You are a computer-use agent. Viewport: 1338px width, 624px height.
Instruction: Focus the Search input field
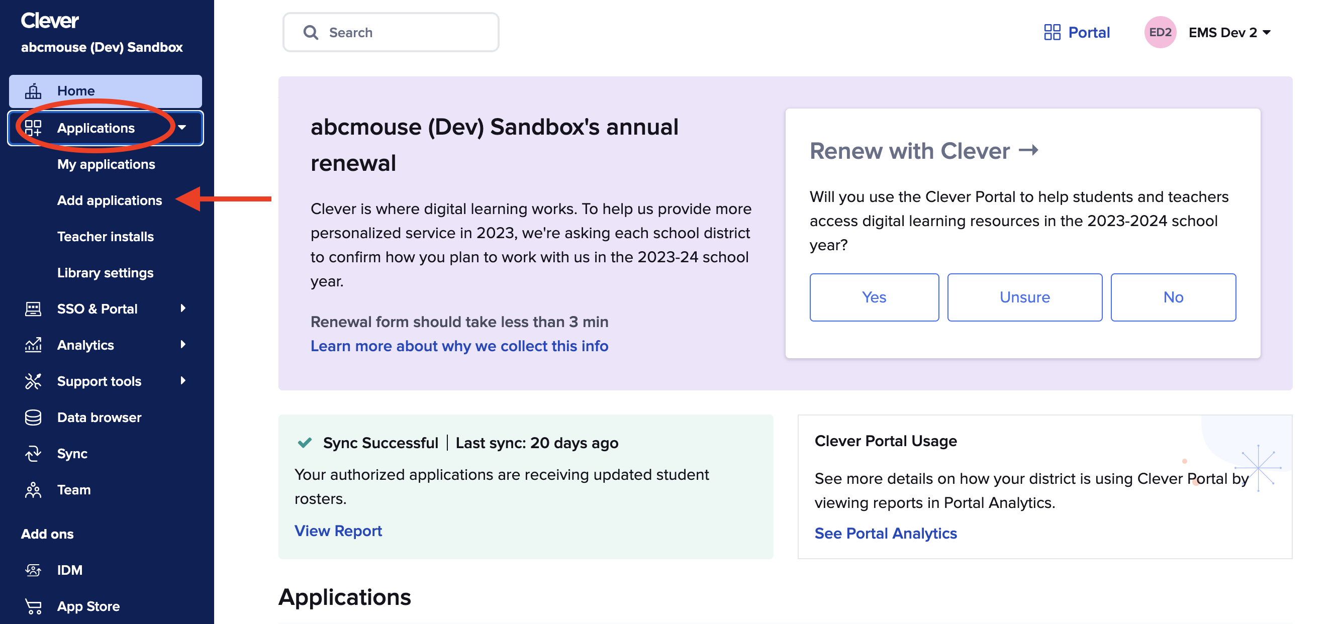(x=391, y=32)
